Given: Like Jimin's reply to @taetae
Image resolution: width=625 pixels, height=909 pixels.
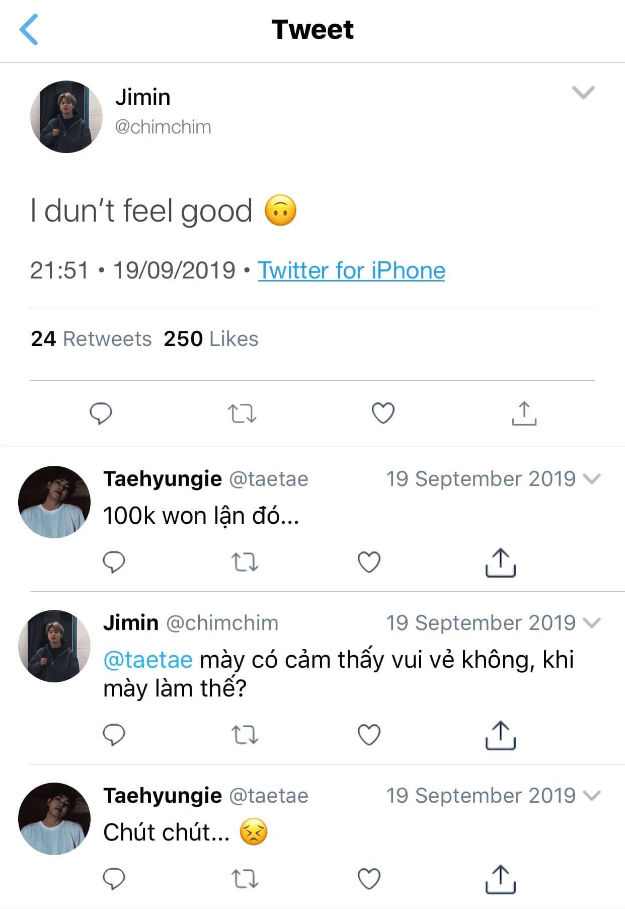Looking at the screenshot, I should (369, 735).
